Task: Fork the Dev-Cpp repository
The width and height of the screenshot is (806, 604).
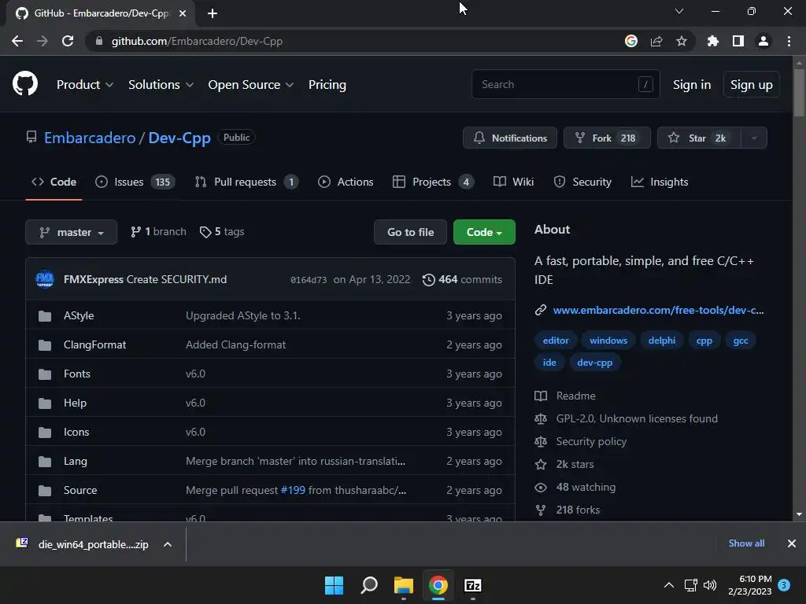Action: tap(607, 138)
